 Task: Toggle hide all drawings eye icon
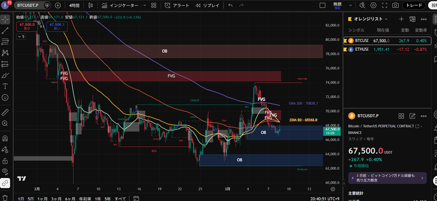point(5,172)
